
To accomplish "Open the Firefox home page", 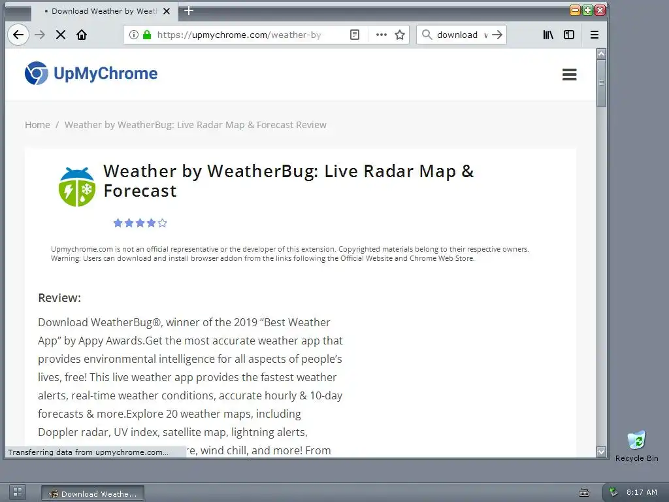I will pyautogui.click(x=82, y=35).
